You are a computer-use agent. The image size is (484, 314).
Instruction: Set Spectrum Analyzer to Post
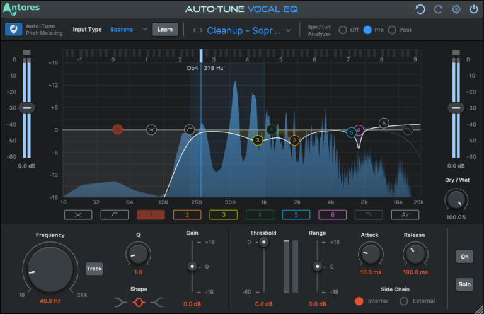(392, 30)
